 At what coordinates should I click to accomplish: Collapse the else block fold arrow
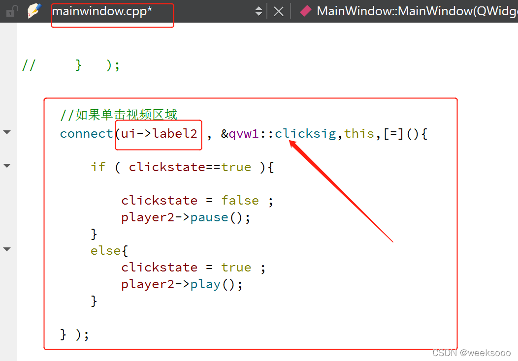[7, 249]
